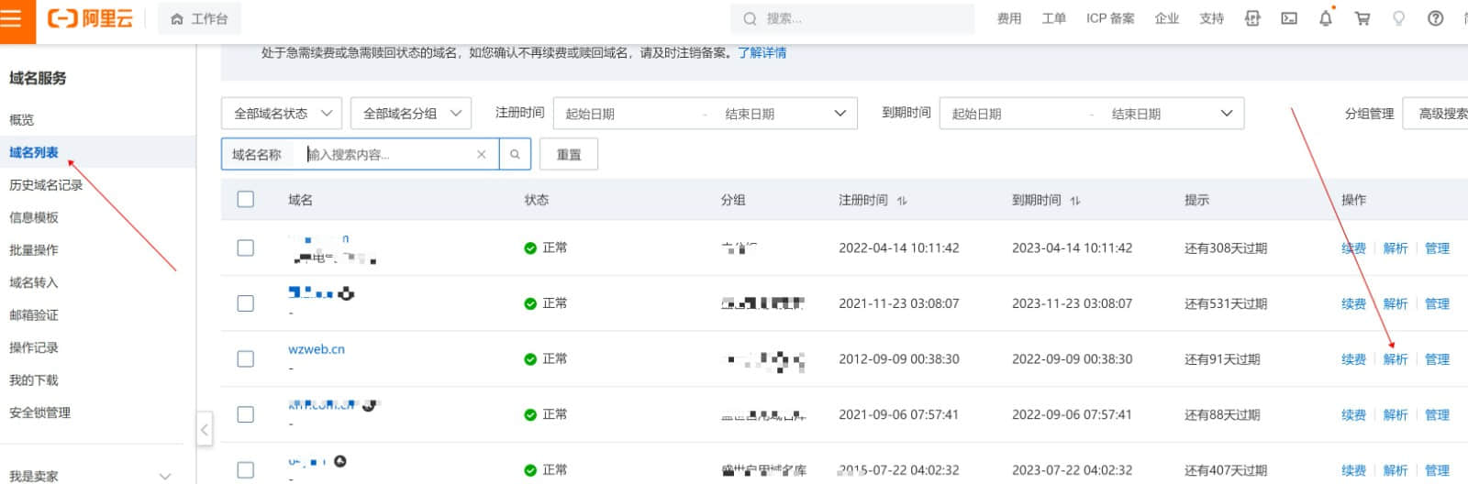Open the 全部域名状态 dropdown
This screenshot has height=484, width=1468.
point(281,114)
